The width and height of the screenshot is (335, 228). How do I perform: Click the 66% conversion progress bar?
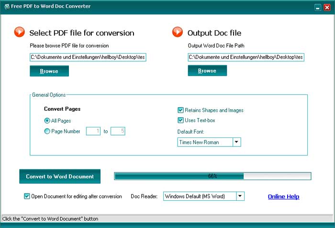coord(212,176)
